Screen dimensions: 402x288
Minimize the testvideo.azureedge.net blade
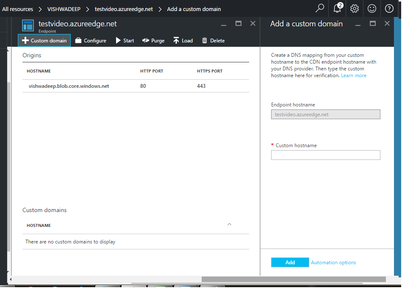tap(224, 24)
